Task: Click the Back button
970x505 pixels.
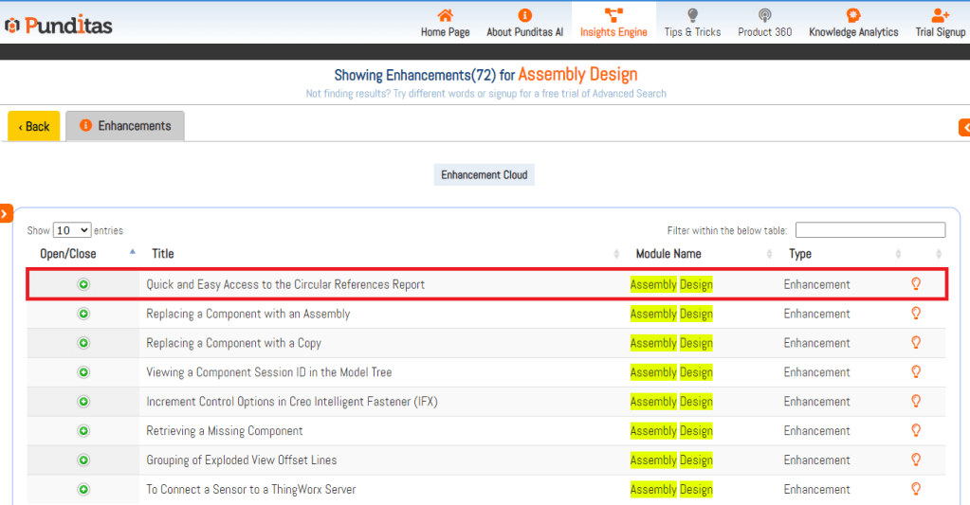Action: point(34,126)
